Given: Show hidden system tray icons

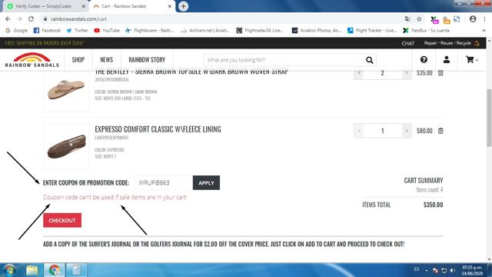Looking at the screenshot, I should point(427,270).
